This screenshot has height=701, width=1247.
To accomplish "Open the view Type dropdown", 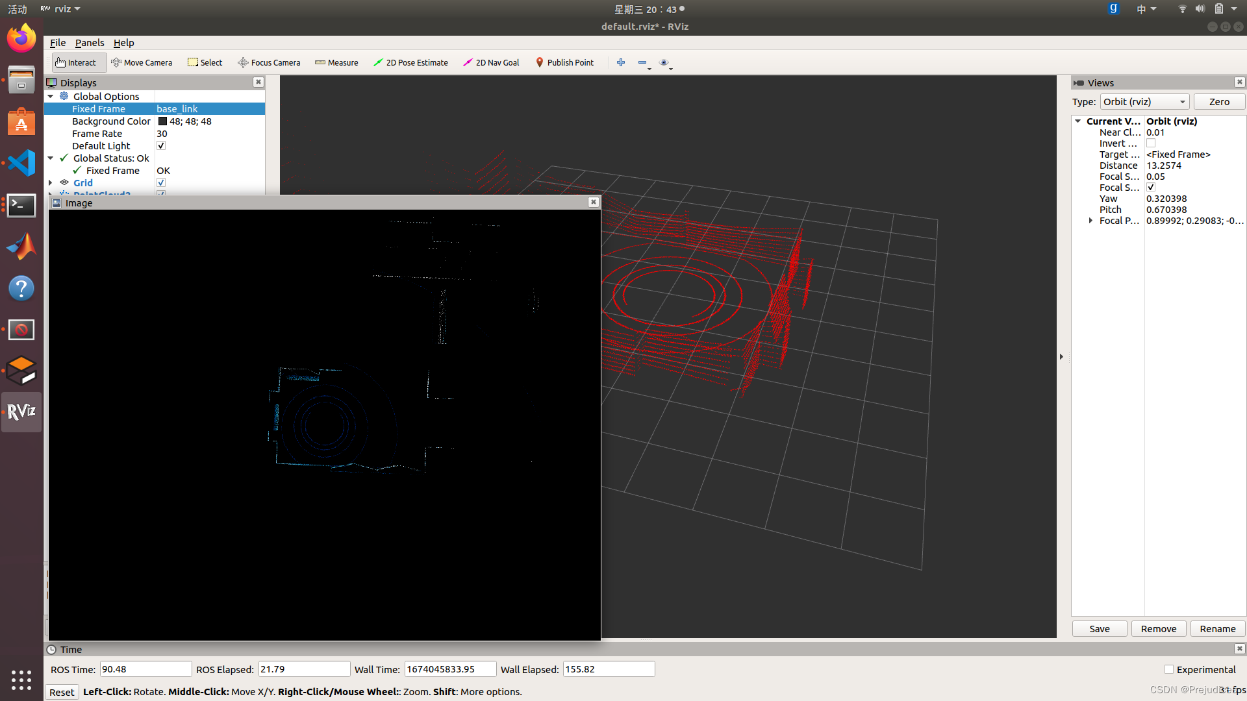I will (1144, 102).
